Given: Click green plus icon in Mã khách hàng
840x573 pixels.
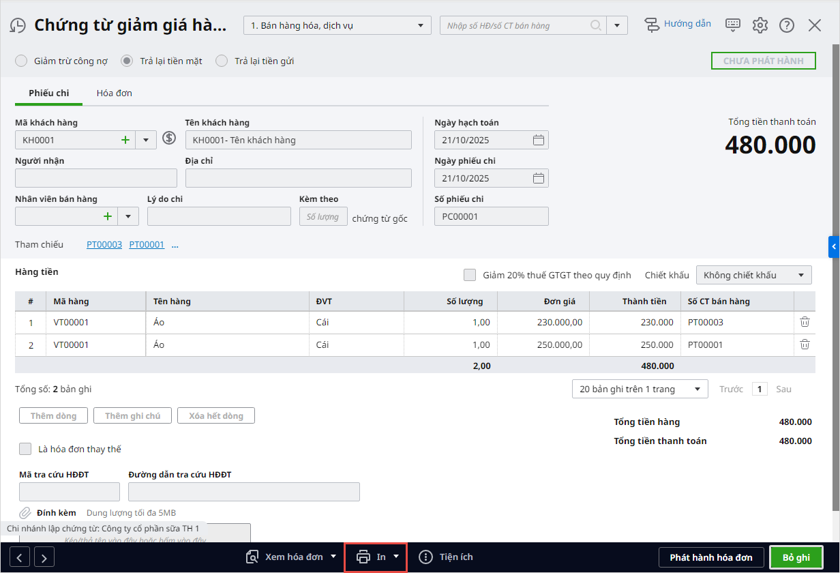Looking at the screenshot, I should point(125,140).
